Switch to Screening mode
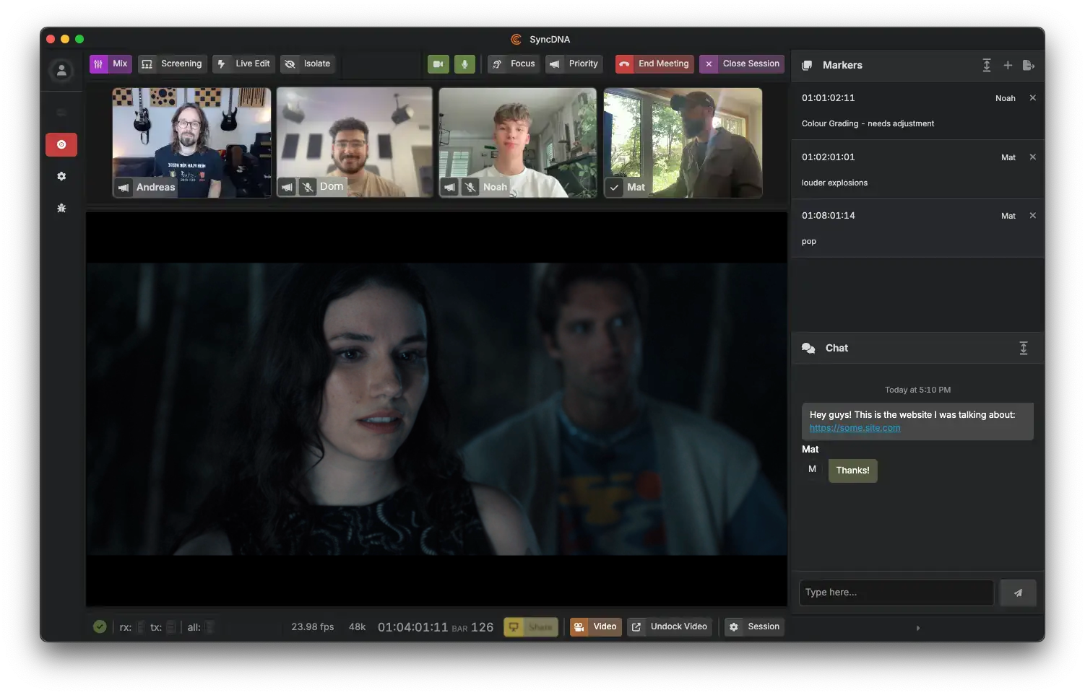The height and width of the screenshot is (695, 1085). [x=172, y=64]
